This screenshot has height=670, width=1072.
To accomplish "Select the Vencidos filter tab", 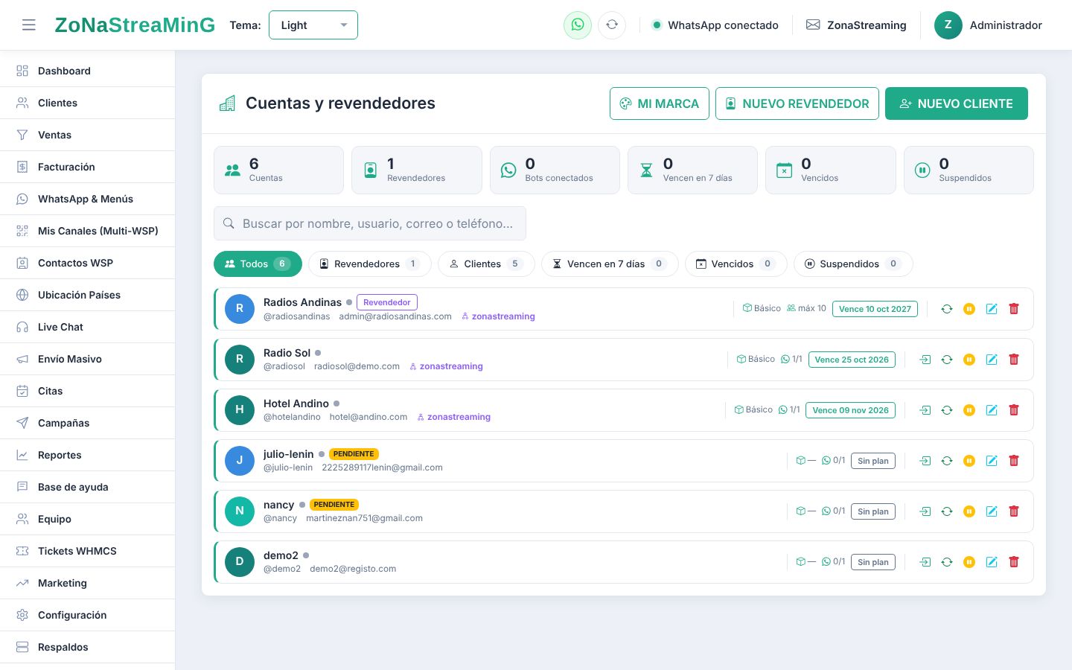I will pos(736,264).
